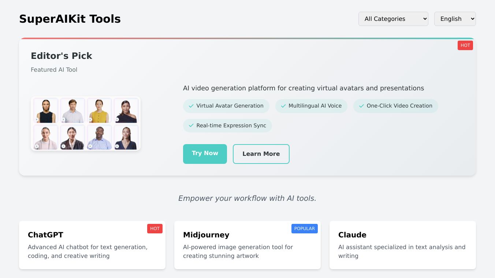Click the play icon on the yellow-top avatar
Screen dimensions: 495x278
click(x=90, y=120)
